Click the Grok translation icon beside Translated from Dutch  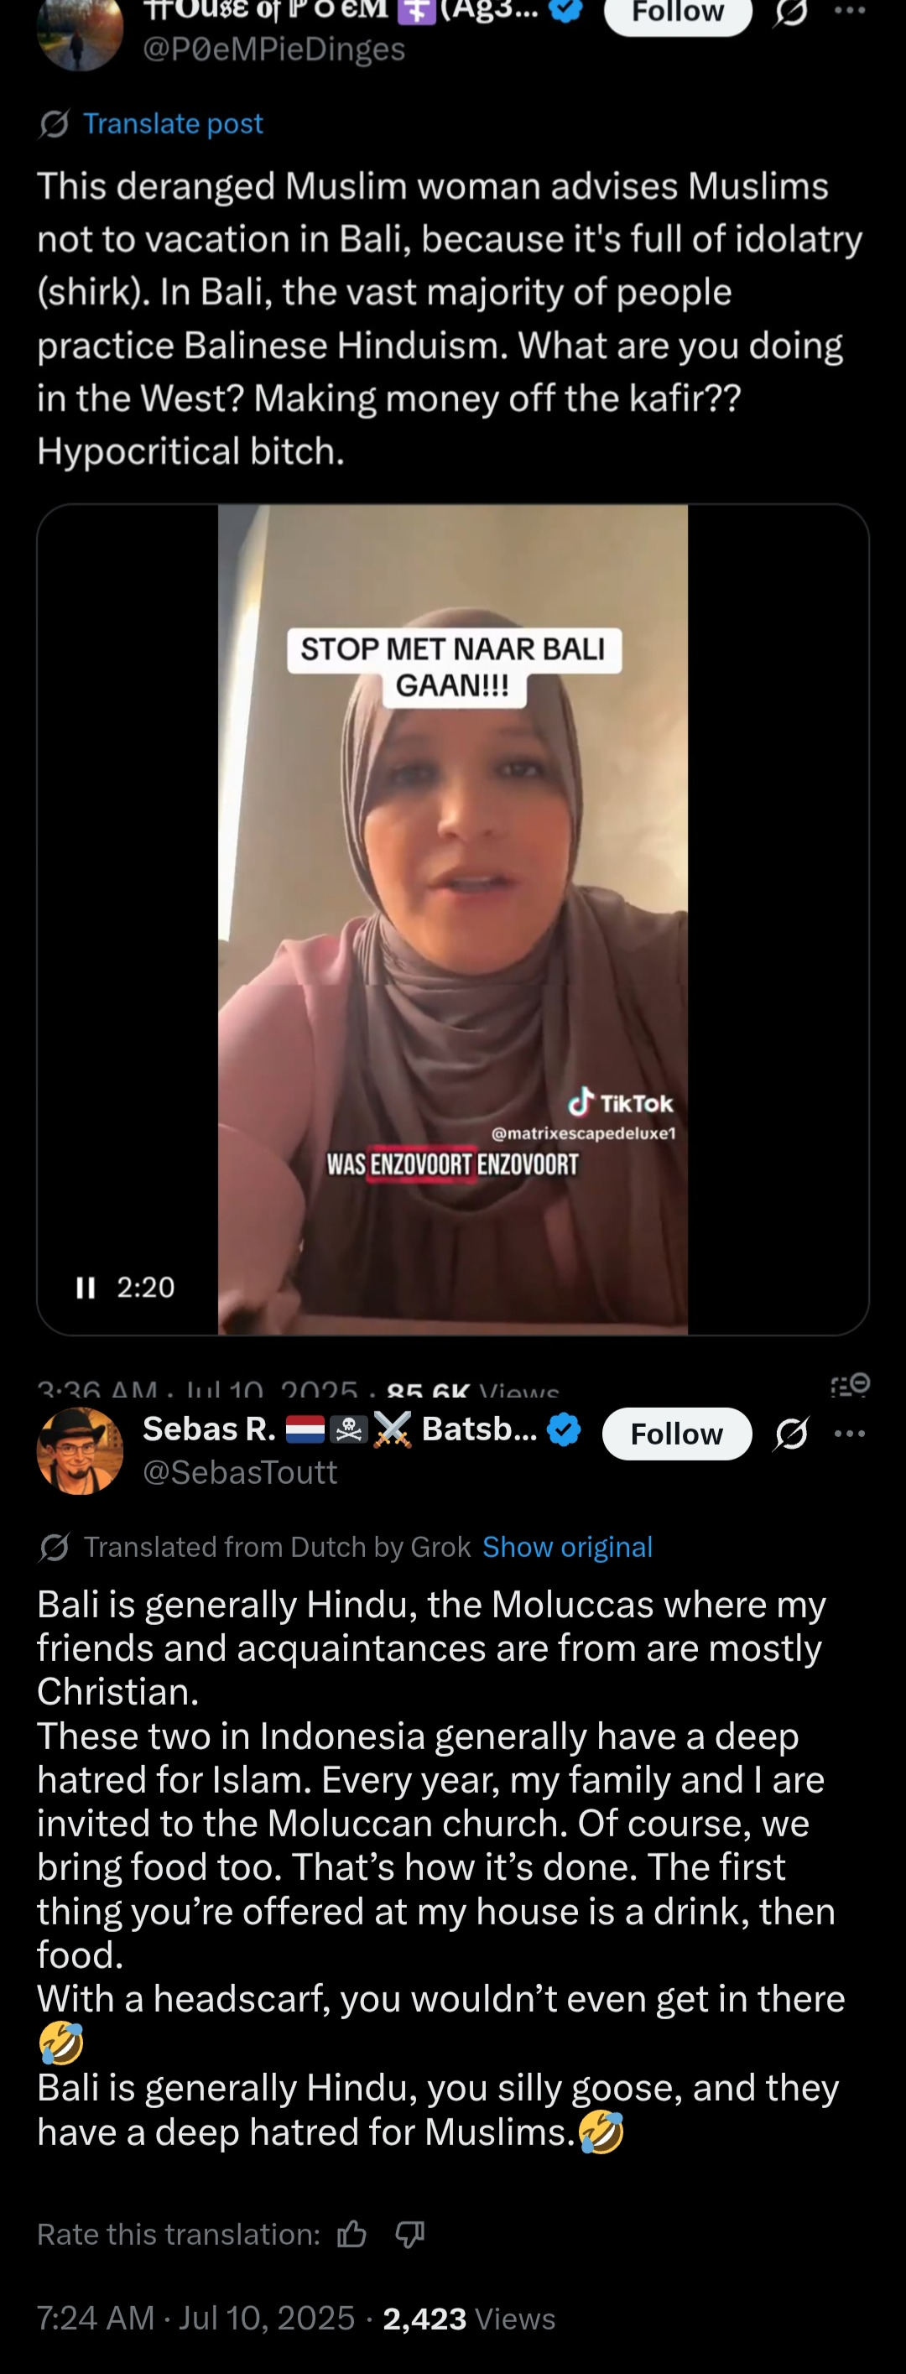coord(55,1548)
